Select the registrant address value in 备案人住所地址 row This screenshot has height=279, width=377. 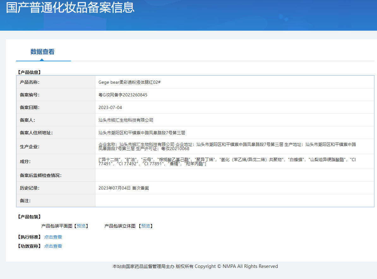click(142, 133)
